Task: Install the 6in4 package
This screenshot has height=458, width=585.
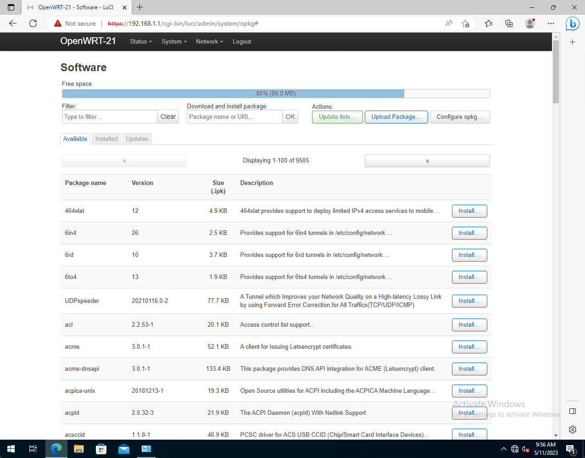Action: 469,233
